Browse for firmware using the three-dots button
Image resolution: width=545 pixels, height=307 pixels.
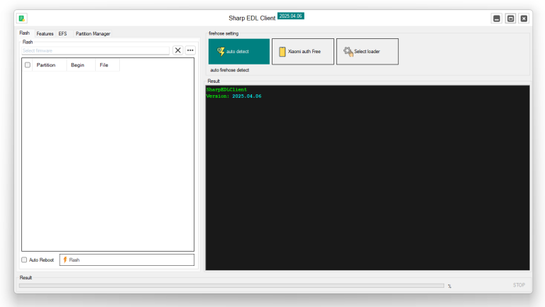tap(190, 50)
